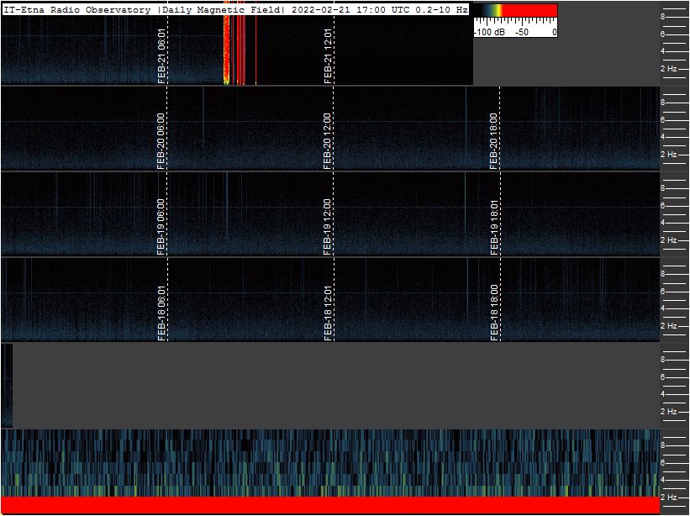Click the 2 Hz axis label of the FEB-18 row
Screen dimensions: 690x516
[x=668, y=326]
